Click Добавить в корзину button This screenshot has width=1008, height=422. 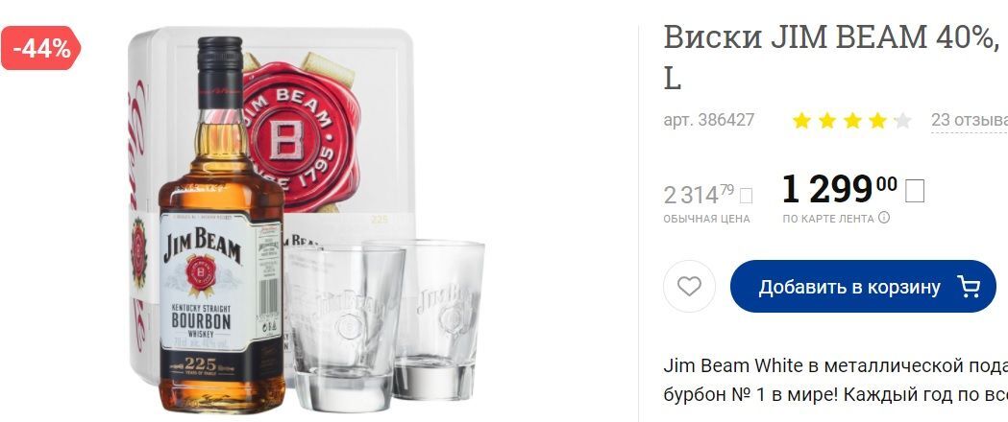(863, 286)
